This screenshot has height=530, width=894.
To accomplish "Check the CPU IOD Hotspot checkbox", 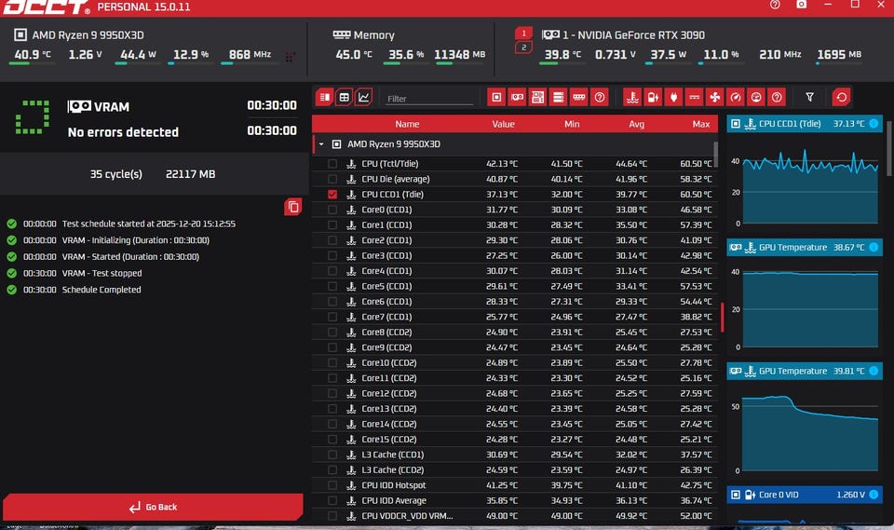I will tap(332, 485).
